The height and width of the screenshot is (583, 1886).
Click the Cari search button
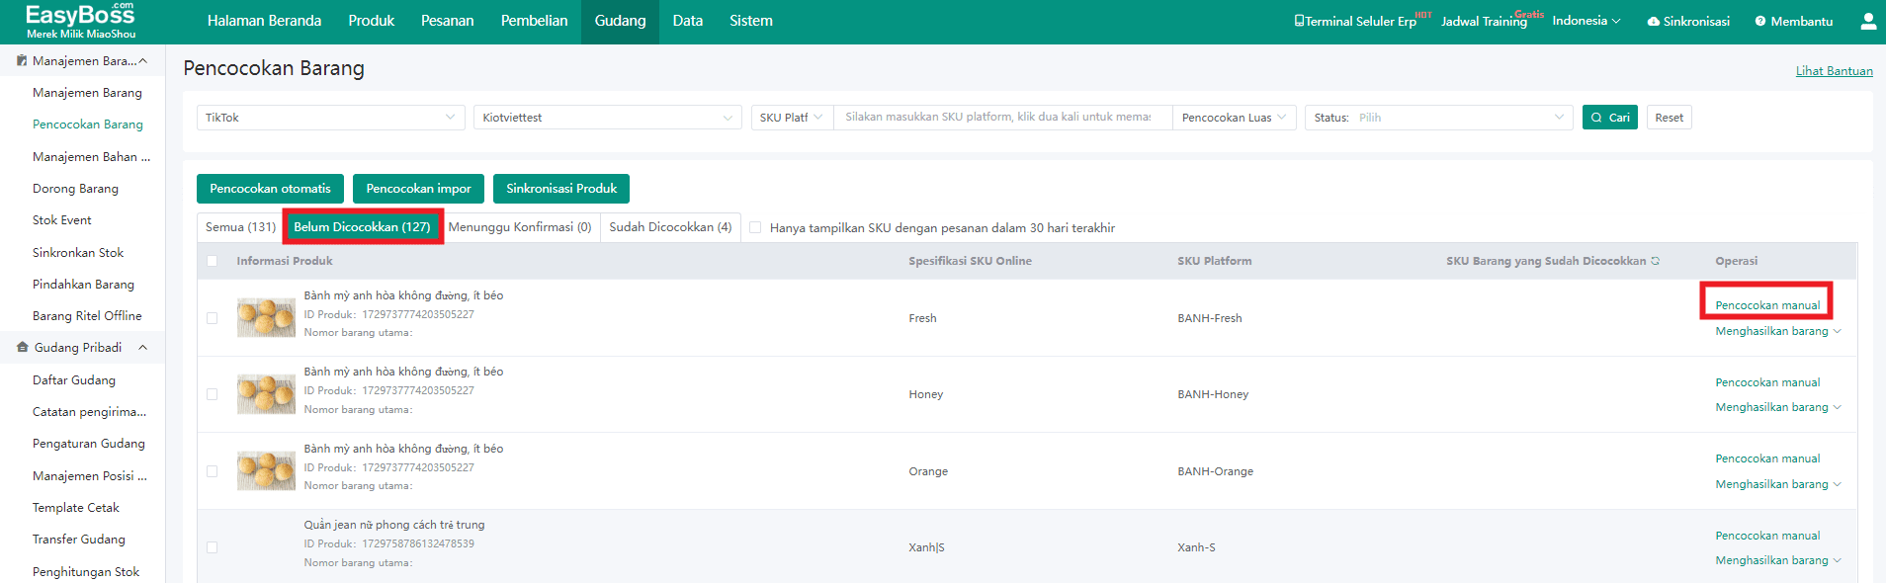pyautogui.click(x=1610, y=118)
